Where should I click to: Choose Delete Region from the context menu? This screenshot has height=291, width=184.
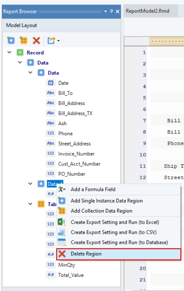coord(119,254)
